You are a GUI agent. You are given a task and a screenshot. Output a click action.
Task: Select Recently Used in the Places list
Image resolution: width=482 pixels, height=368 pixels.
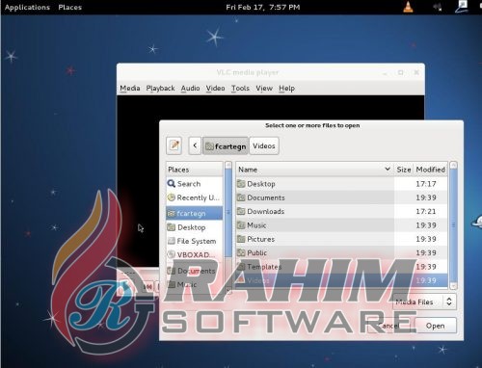click(194, 197)
